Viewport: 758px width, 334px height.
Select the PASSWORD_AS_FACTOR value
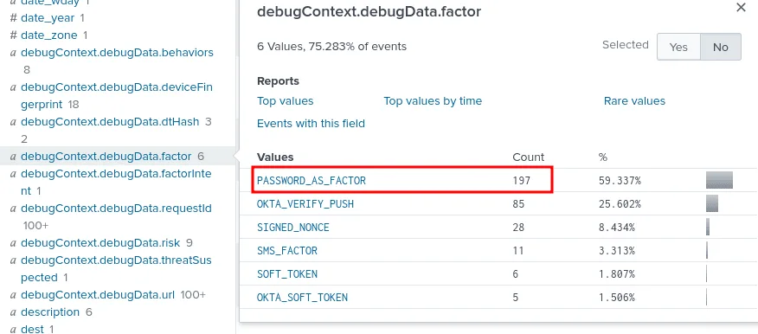312,181
